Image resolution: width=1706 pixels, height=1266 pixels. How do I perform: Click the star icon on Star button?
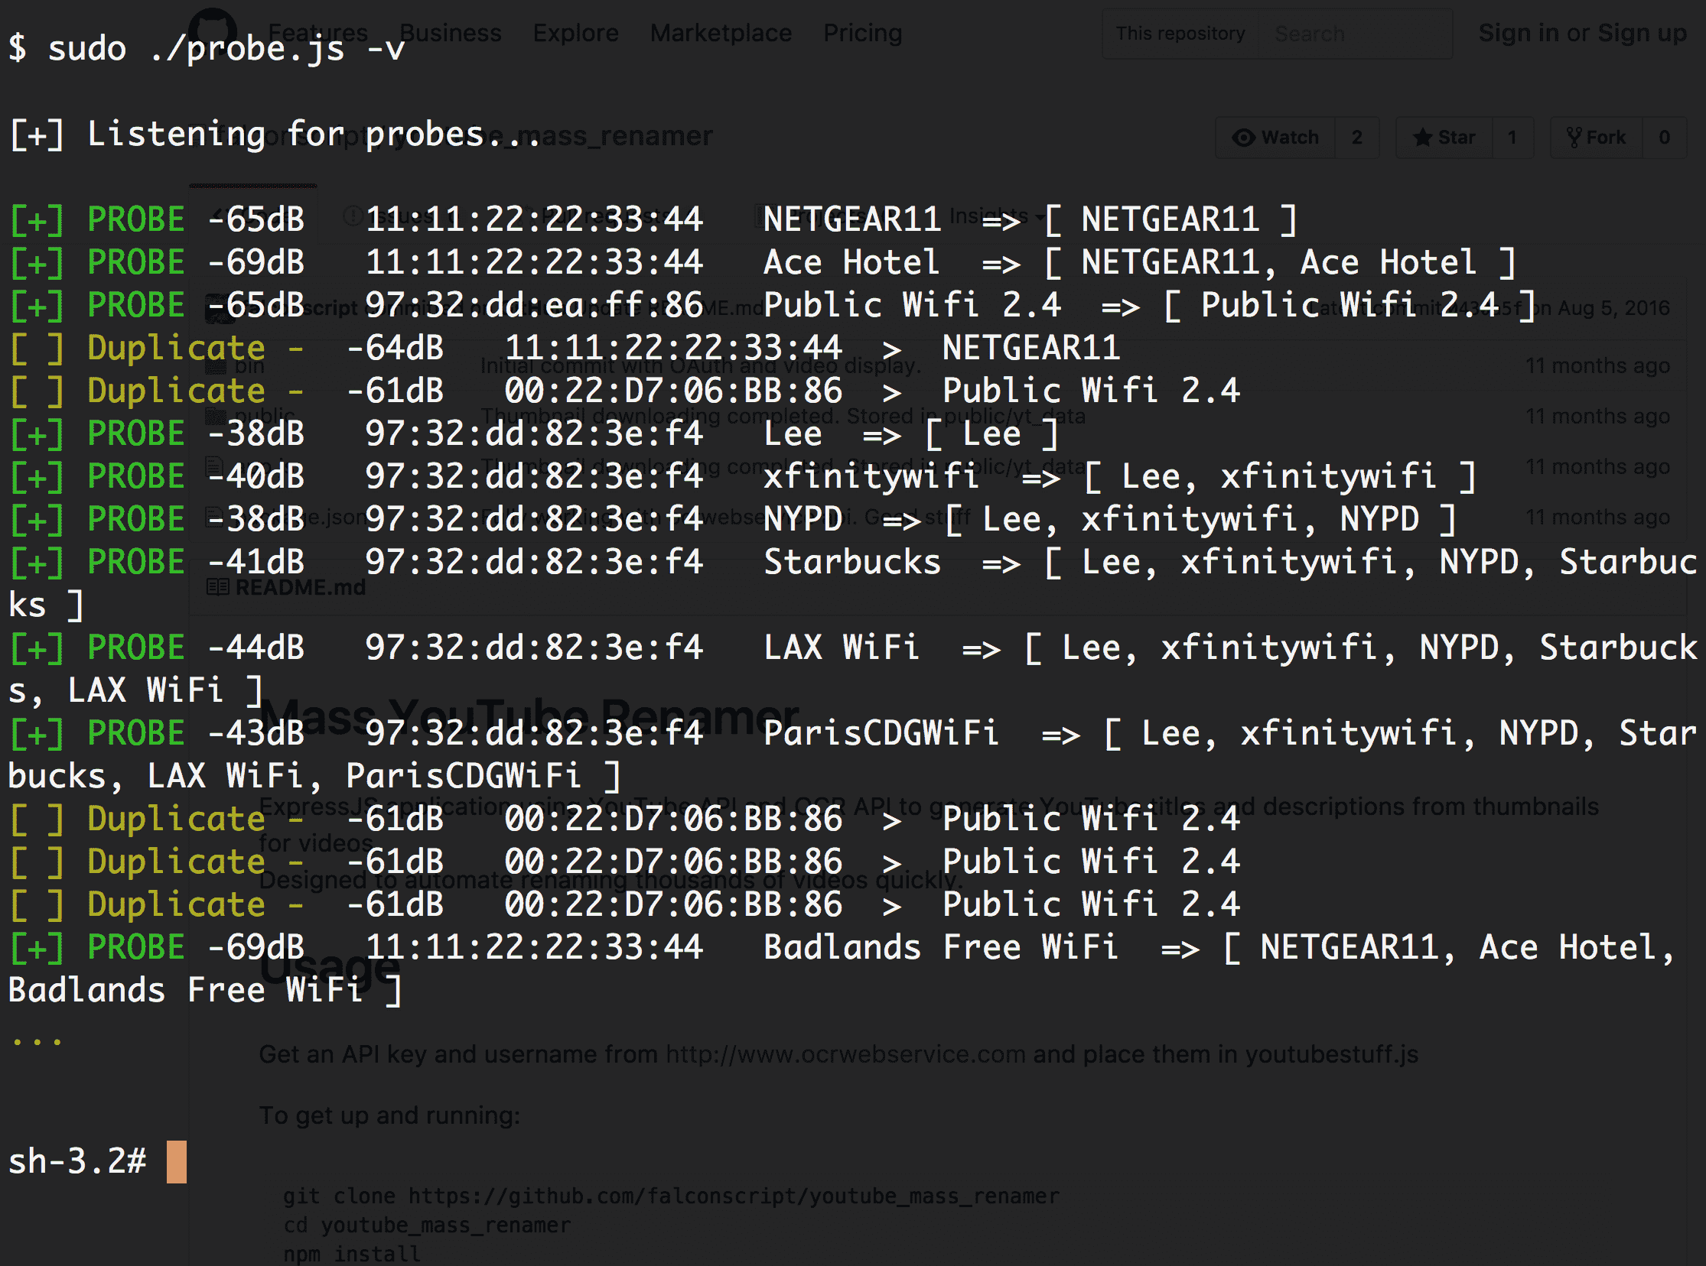pyautogui.click(x=1422, y=138)
